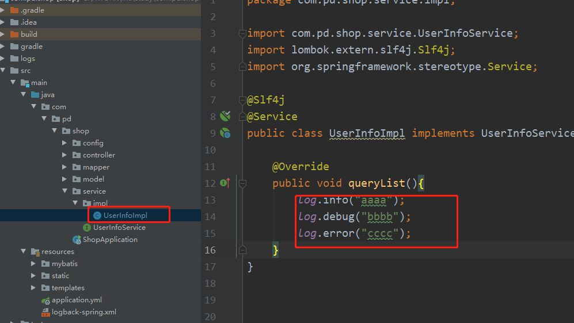Click the static folder icon
This screenshot has width=574, height=323.
45,276
